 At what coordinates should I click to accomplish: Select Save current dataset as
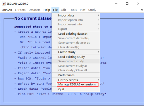point(76,43)
